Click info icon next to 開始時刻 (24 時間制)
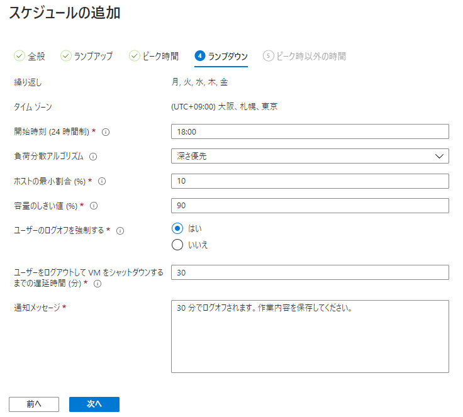Image resolution: width=463 pixels, height=417 pixels. click(x=106, y=132)
